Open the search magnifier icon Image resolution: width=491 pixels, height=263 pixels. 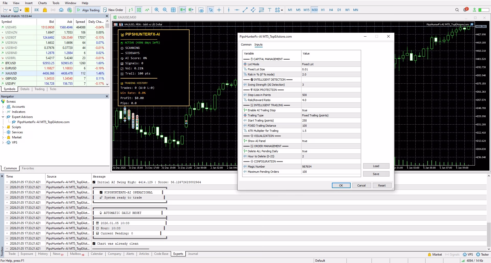click(x=457, y=10)
